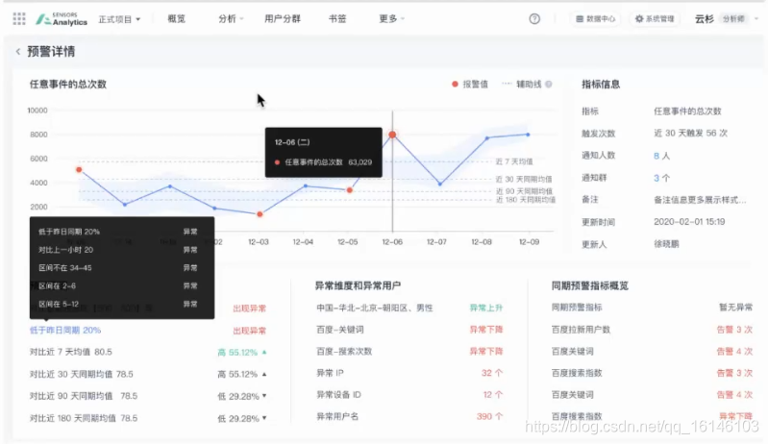This screenshot has width=768, height=444.
Task: Click the 同期预警指标 row label
Action: (577, 308)
